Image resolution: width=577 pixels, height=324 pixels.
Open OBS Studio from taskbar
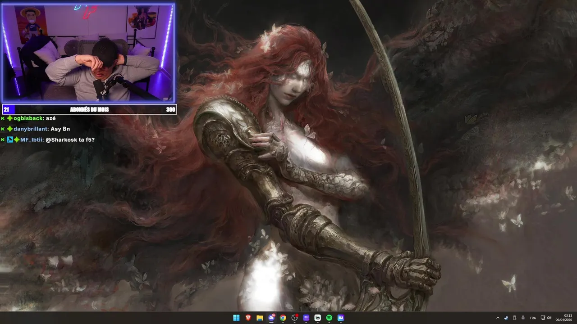(x=294, y=318)
